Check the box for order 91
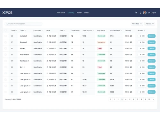The width and height of the screenshot is (160, 120). click(5, 79)
